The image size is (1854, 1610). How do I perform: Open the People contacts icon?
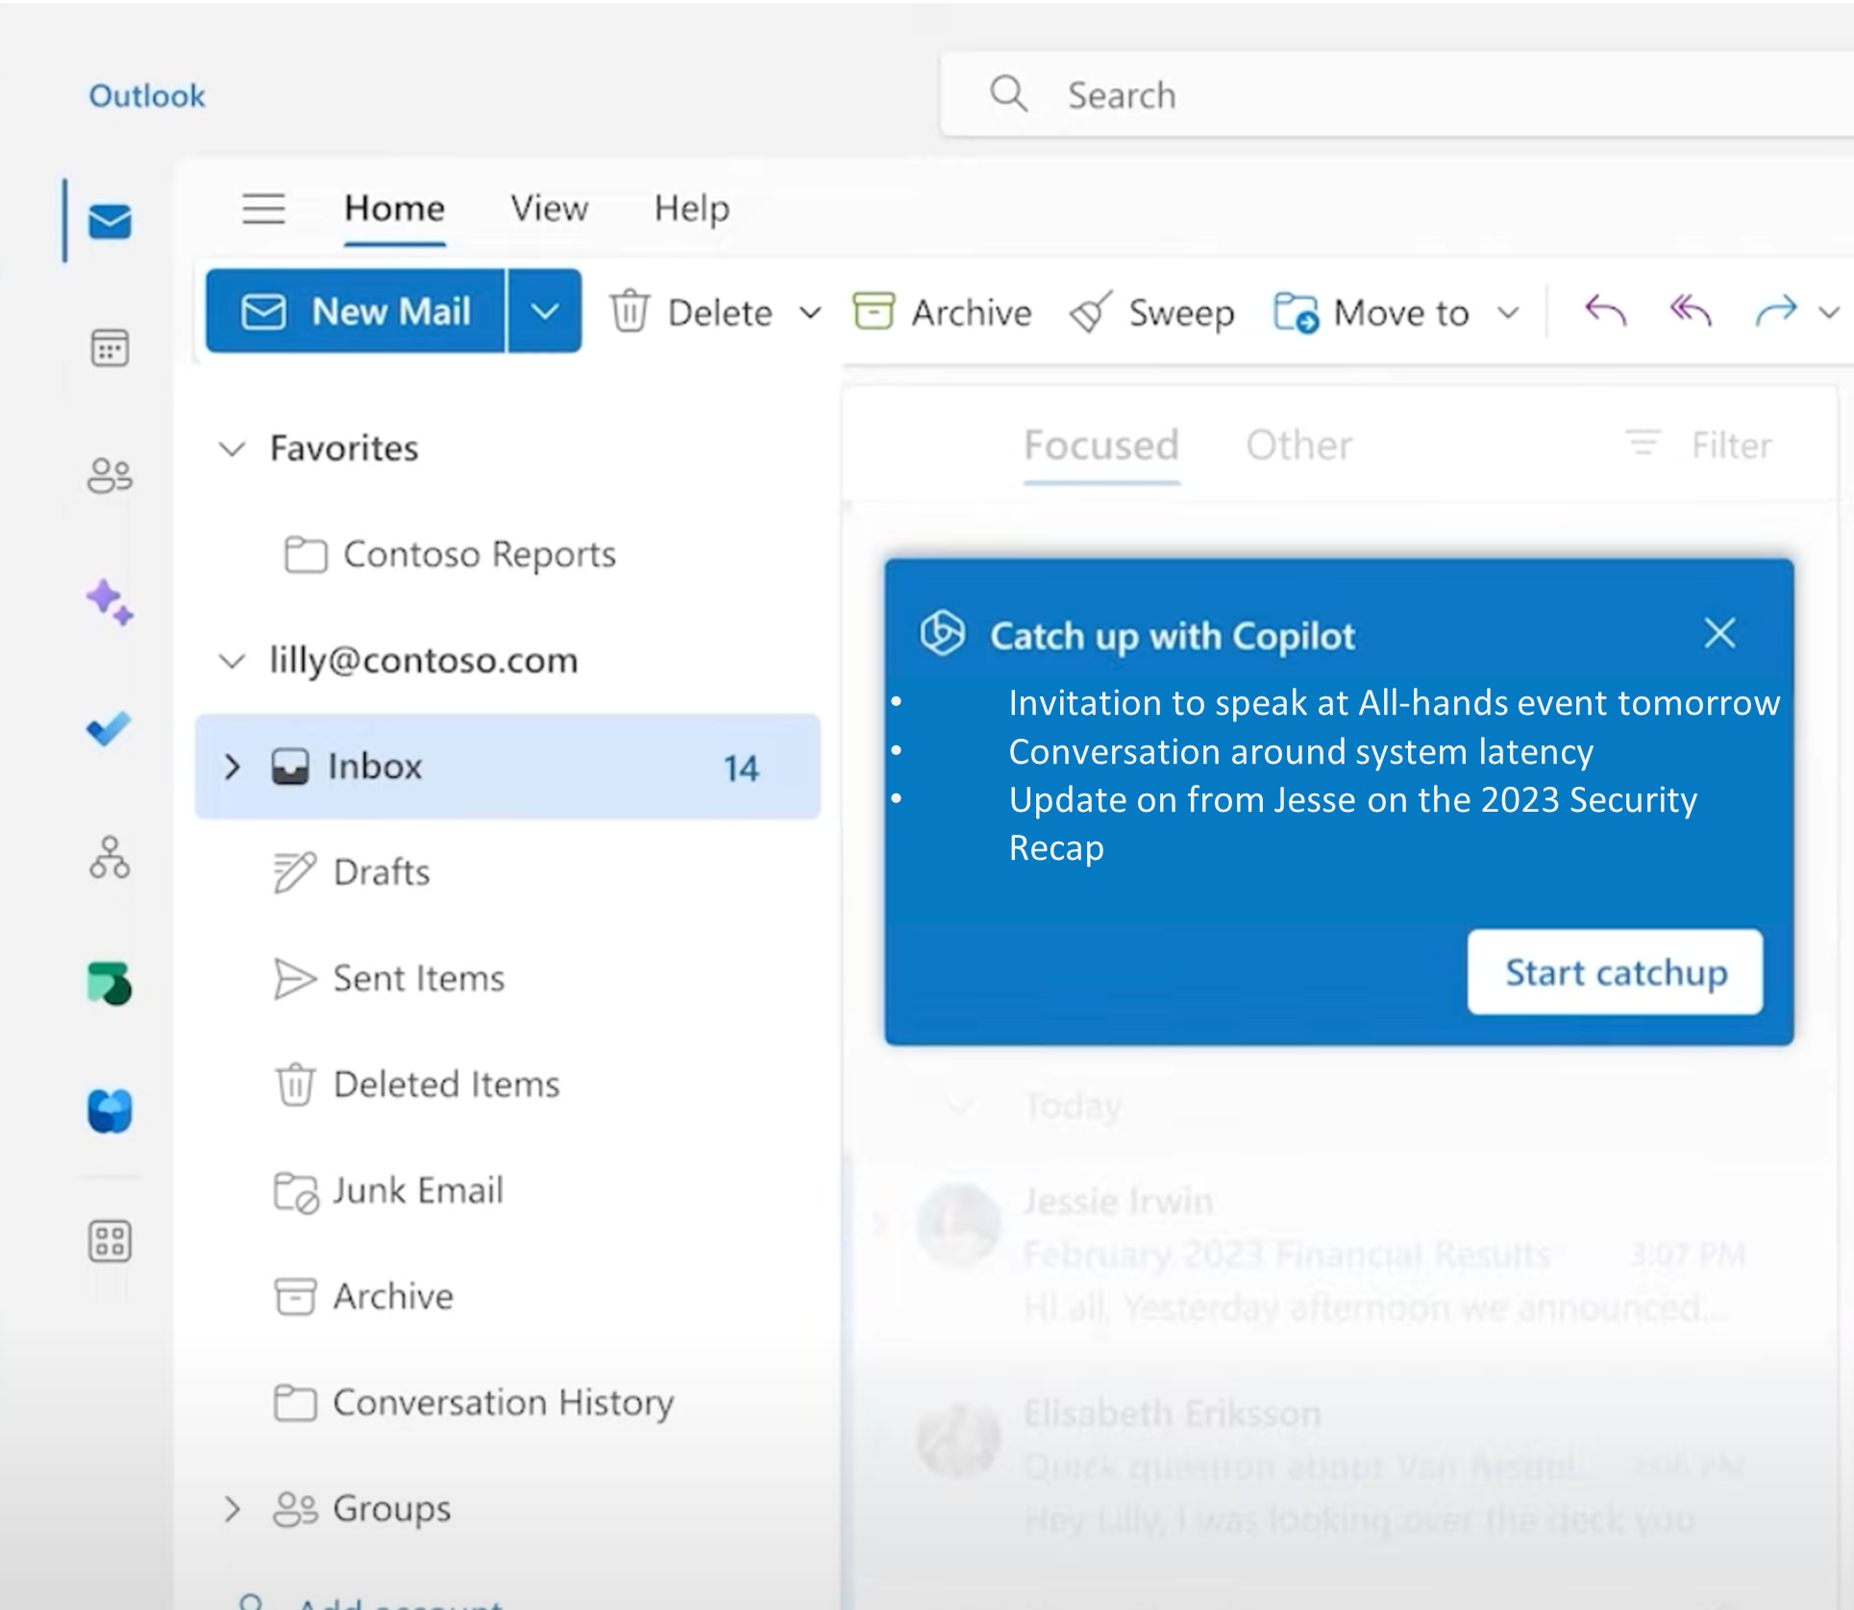(110, 475)
